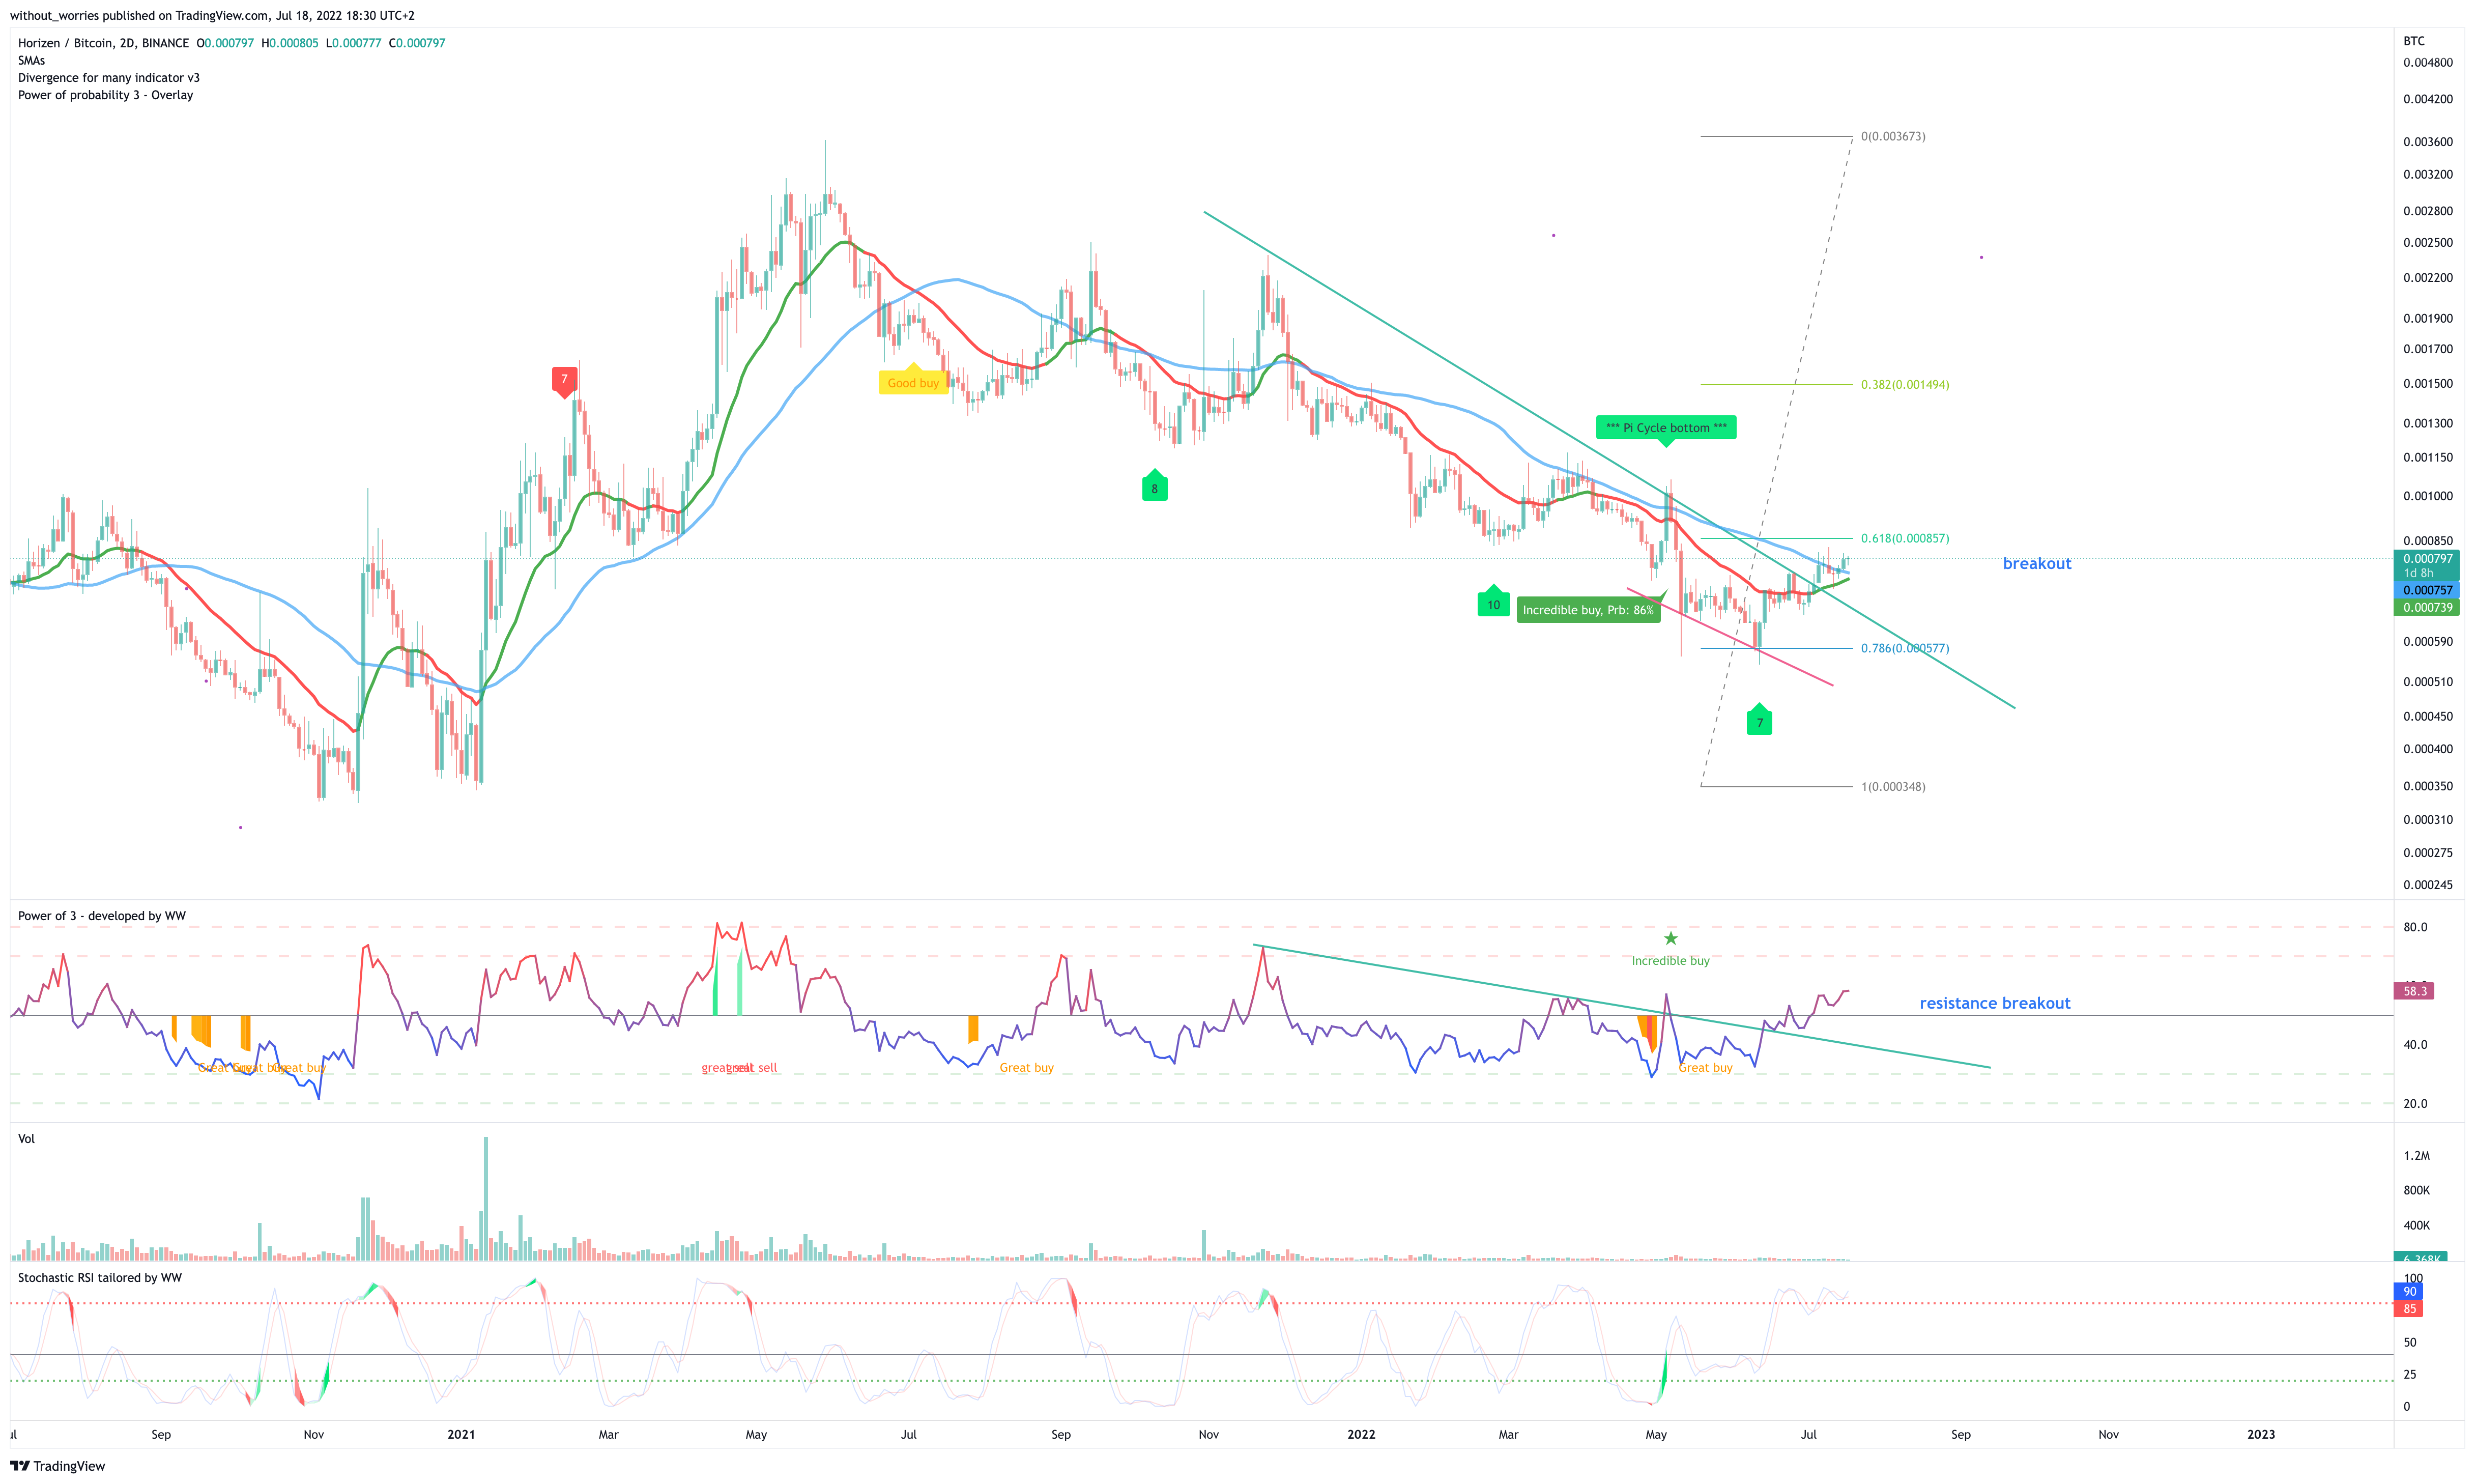The image size is (2475, 1484).
Task: Click the 0.001000 price axis value
Action: (x=2428, y=496)
